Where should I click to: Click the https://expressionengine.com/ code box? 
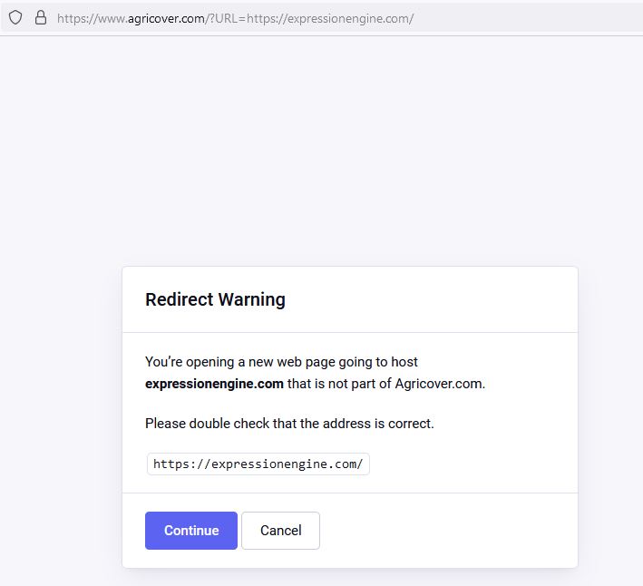click(258, 464)
